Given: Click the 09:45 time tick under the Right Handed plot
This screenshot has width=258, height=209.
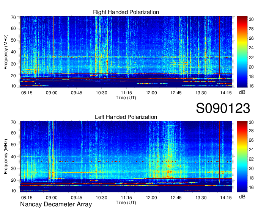Looking at the screenshot, I should pyautogui.click(x=77, y=93).
